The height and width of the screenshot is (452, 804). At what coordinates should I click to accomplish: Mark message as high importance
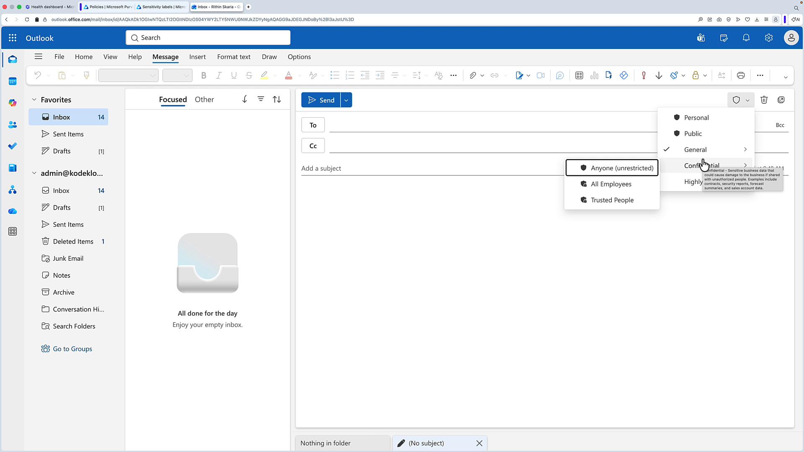pyautogui.click(x=644, y=75)
